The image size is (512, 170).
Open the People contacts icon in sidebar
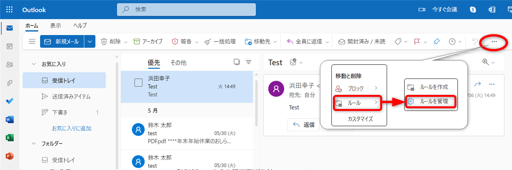tap(10, 65)
